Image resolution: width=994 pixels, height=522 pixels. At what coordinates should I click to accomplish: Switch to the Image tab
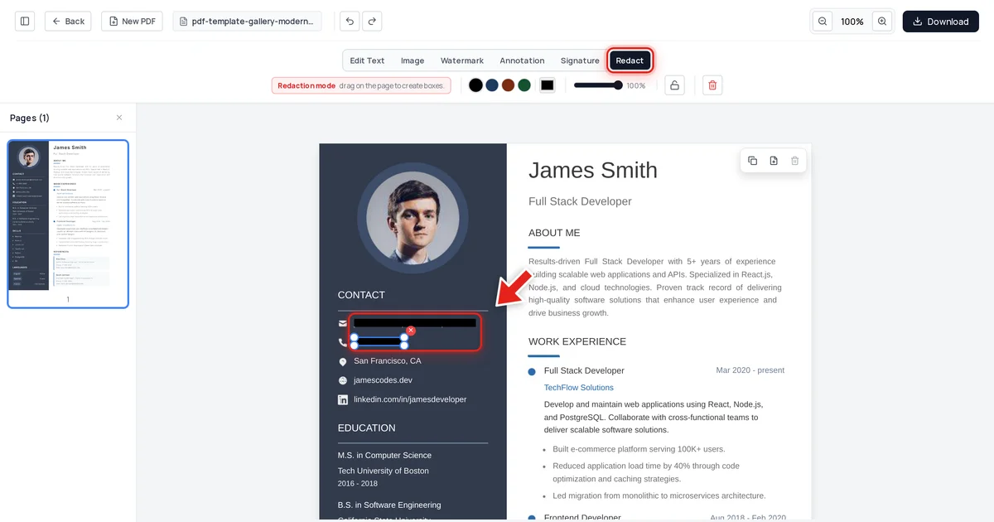coord(413,60)
